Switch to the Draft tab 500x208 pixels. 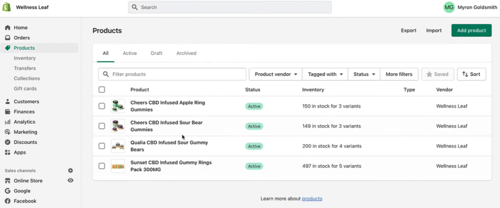(x=157, y=53)
